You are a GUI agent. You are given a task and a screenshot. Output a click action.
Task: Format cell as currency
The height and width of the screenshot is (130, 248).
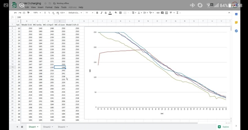point(45,13)
